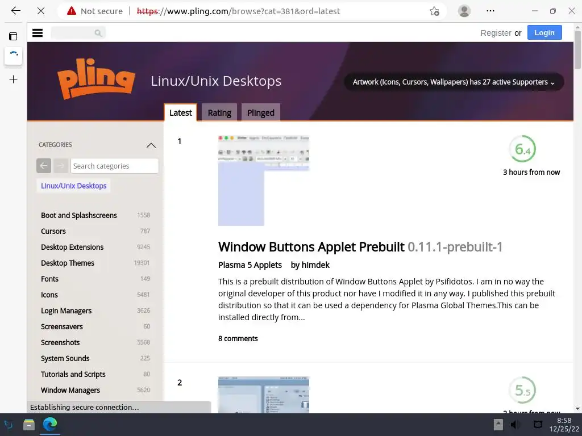Open the Screensavers category
Image resolution: width=582 pixels, height=436 pixels.
(61, 326)
